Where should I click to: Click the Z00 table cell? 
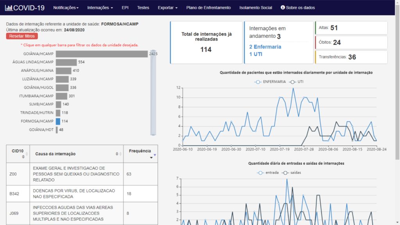click(x=18, y=174)
